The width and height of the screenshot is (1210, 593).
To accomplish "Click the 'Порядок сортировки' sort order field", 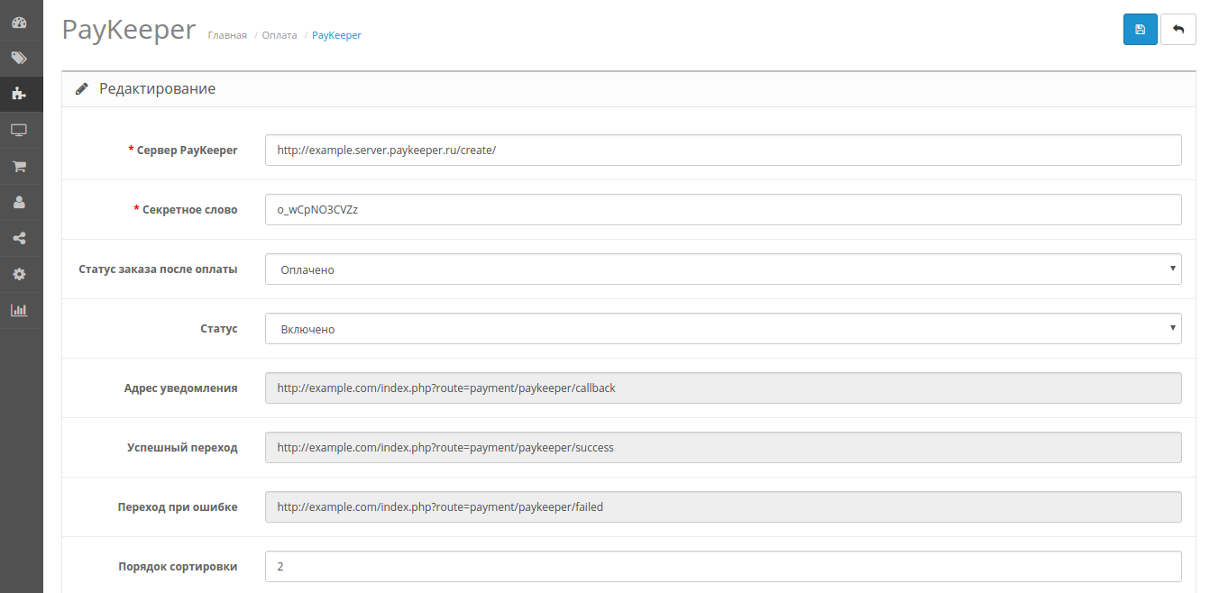I will [x=721, y=566].
